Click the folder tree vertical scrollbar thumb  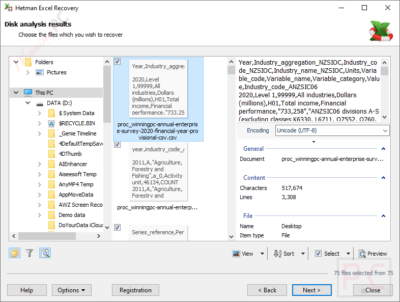pos(107,94)
